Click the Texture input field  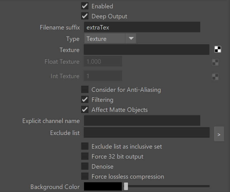click(146, 50)
